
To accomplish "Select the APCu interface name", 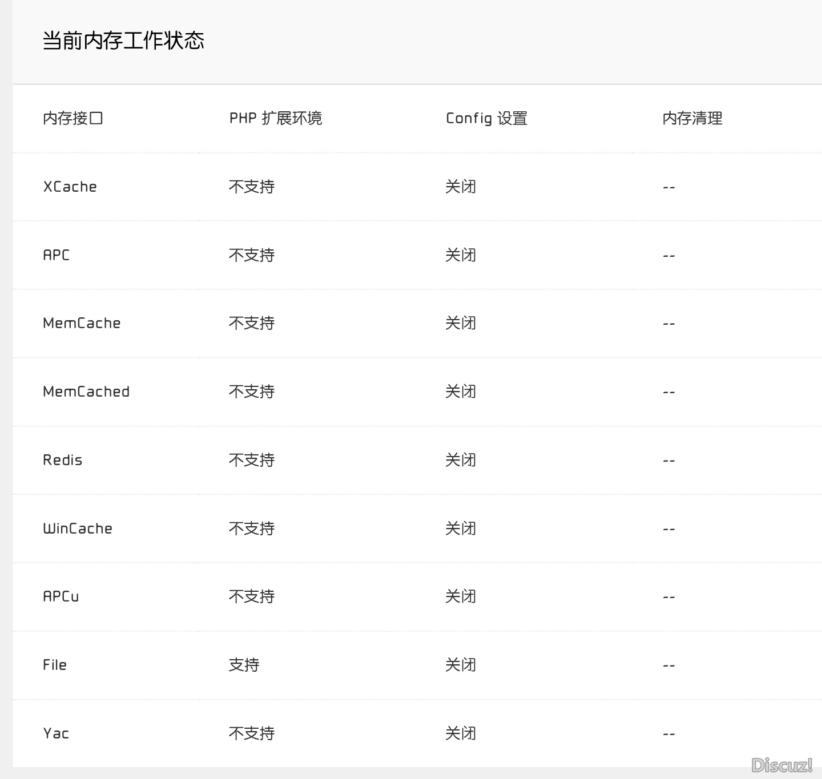I will (x=62, y=596).
